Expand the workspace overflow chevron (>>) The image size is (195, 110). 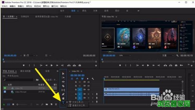click(x=138, y=11)
